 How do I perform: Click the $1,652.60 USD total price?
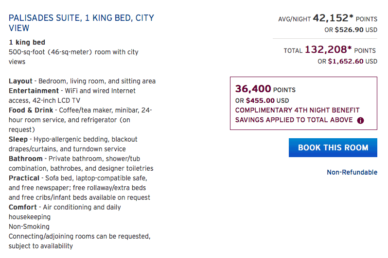[353, 61]
